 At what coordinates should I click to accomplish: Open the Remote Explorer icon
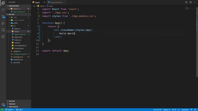(3, 30)
